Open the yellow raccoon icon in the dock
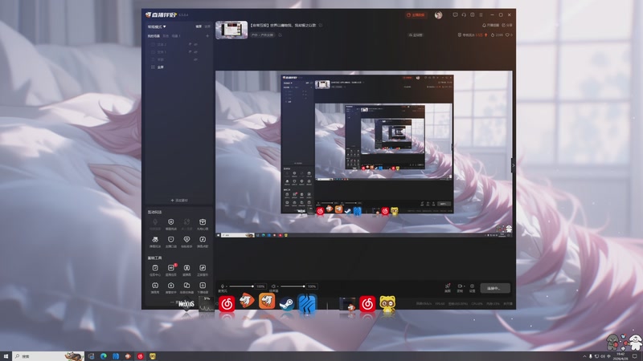Viewport: 643px width, 361px height. pos(387,304)
